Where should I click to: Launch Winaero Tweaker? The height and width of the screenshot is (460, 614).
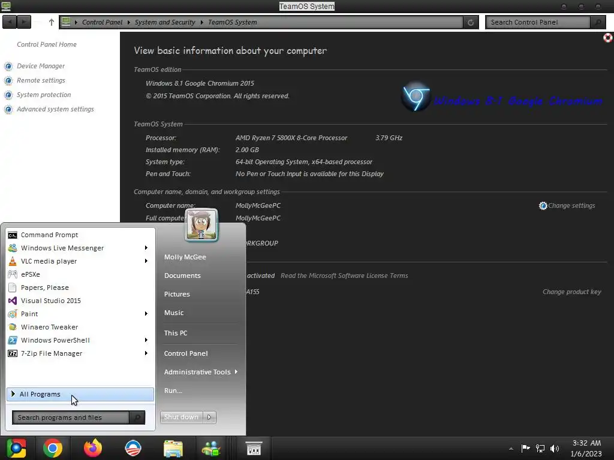(49, 327)
